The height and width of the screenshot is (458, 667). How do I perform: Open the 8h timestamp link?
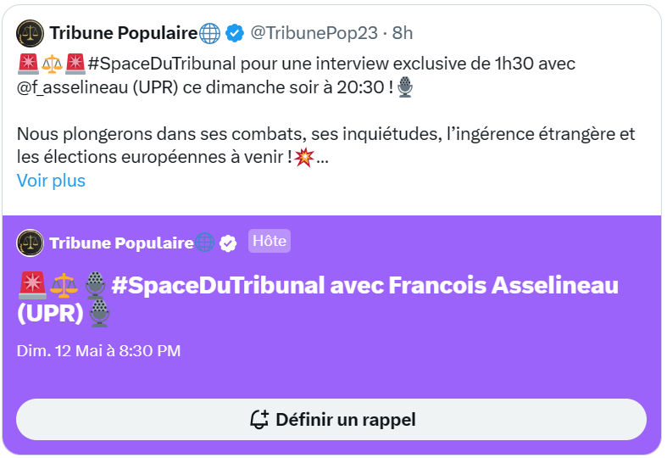[403, 33]
